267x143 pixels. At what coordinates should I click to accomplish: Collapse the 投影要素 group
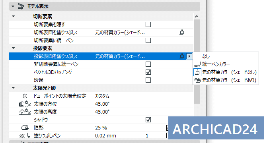click(x=14, y=48)
